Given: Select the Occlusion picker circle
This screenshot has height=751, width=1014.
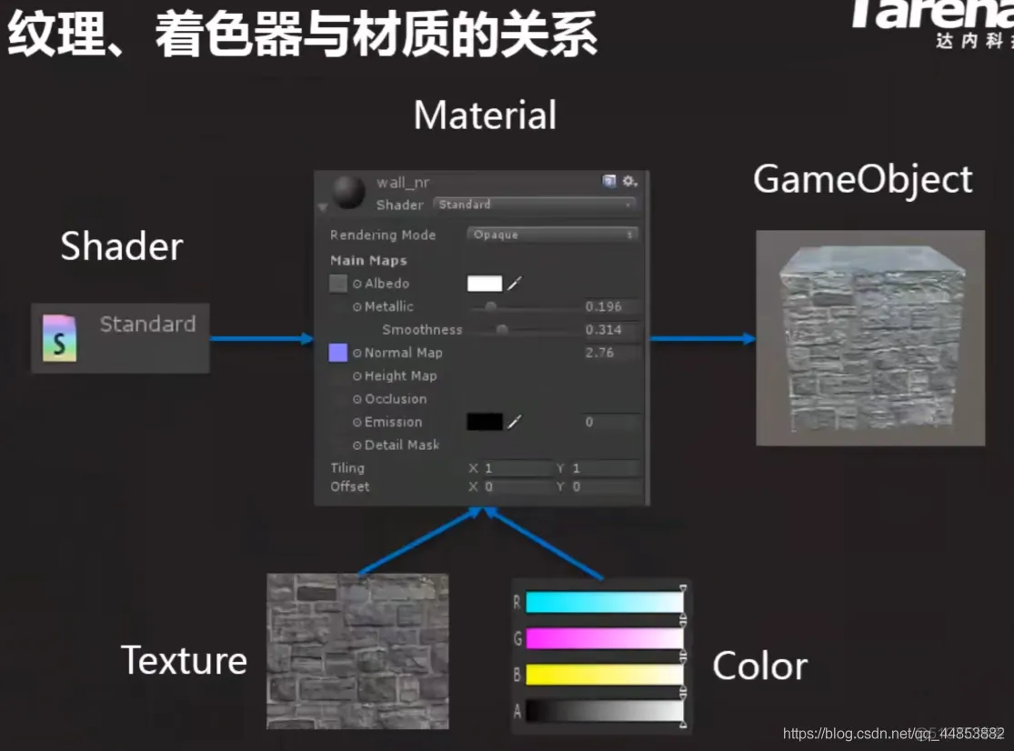Looking at the screenshot, I should point(357,399).
